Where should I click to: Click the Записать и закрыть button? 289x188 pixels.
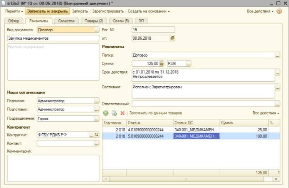(x=48, y=12)
